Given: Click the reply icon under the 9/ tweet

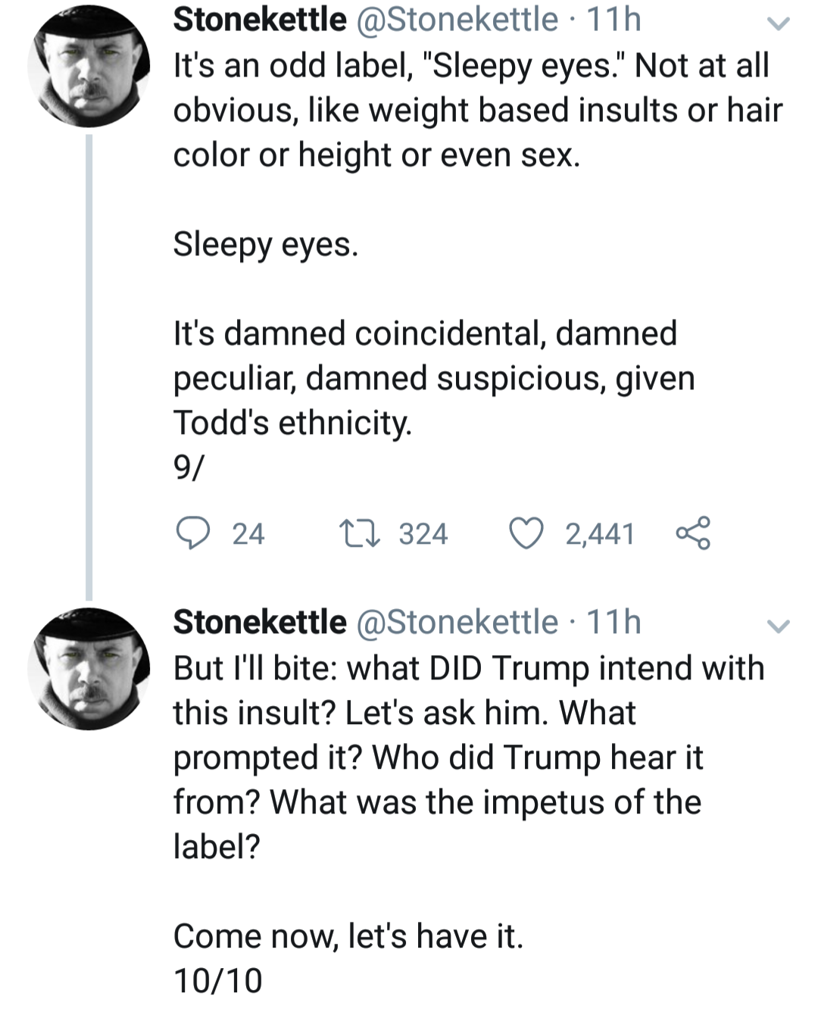Looking at the screenshot, I should tap(192, 533).
